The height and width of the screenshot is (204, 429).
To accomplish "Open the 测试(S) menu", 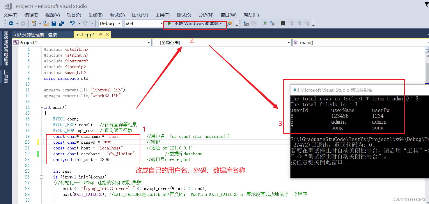I will click(x=184, y=15).
